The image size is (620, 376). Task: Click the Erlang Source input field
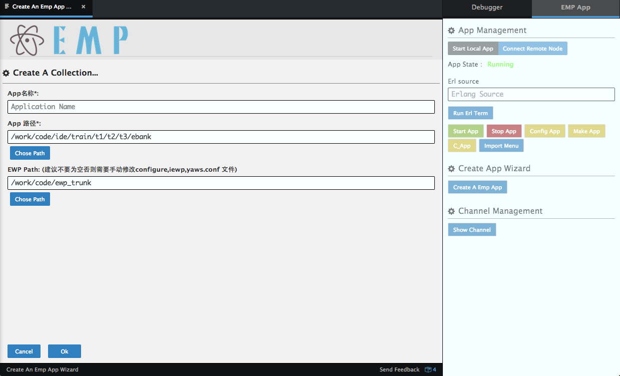pos(531,94)
